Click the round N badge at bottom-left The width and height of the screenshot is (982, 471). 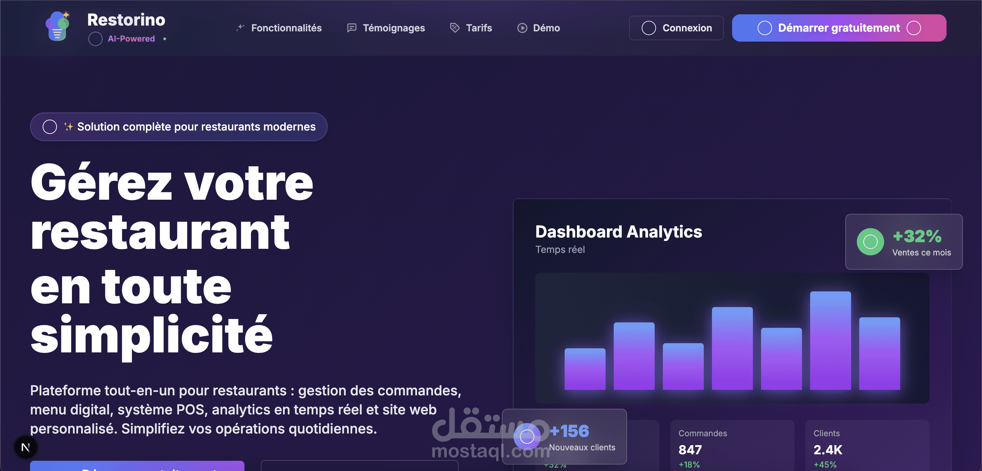[26, 447]
